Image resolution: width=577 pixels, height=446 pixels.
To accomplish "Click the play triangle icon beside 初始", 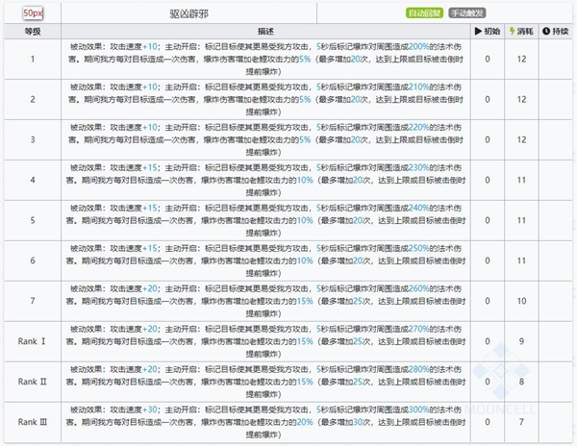I will point(478,32).
